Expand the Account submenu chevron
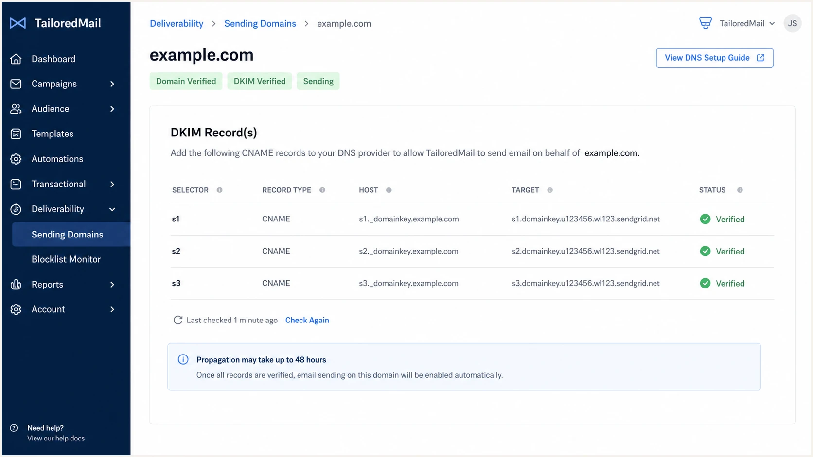Screen dimensions: 813x457 pyautogui.click(x=112, y=309)
